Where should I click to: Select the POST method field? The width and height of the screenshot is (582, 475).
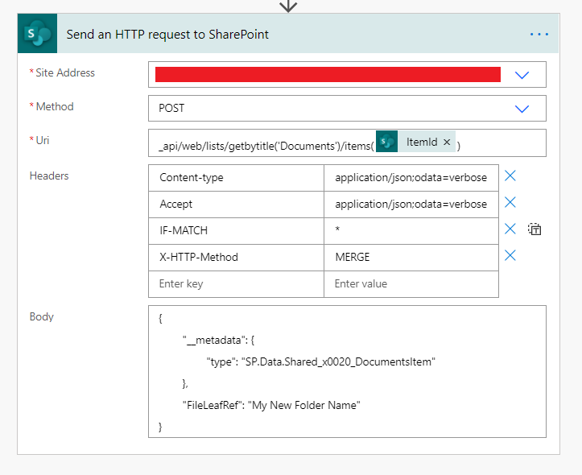point(347,109)
